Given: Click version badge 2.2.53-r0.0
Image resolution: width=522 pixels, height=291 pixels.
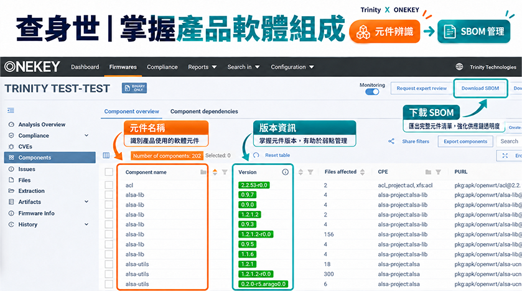Looking at the screenshot, I should pyautogui.click(x=254, y=185).
